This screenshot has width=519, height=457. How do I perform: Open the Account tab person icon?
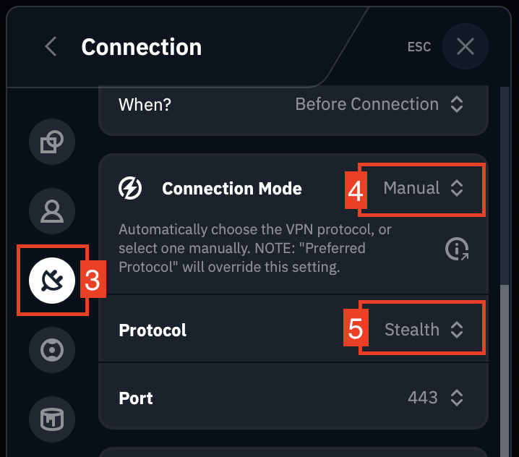[x=52, y=210]
